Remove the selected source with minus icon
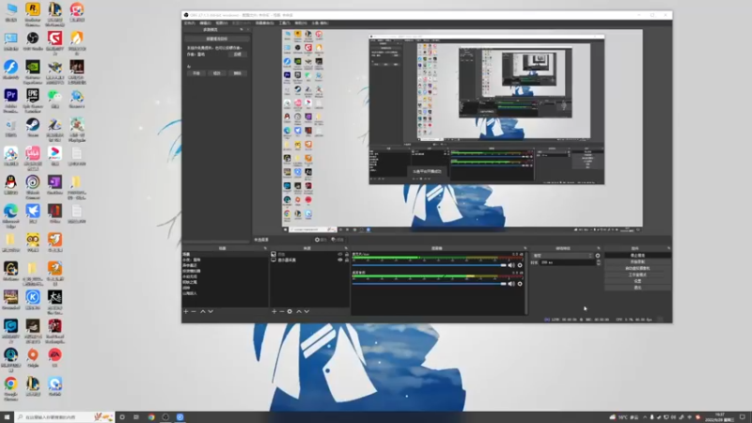 282,311
